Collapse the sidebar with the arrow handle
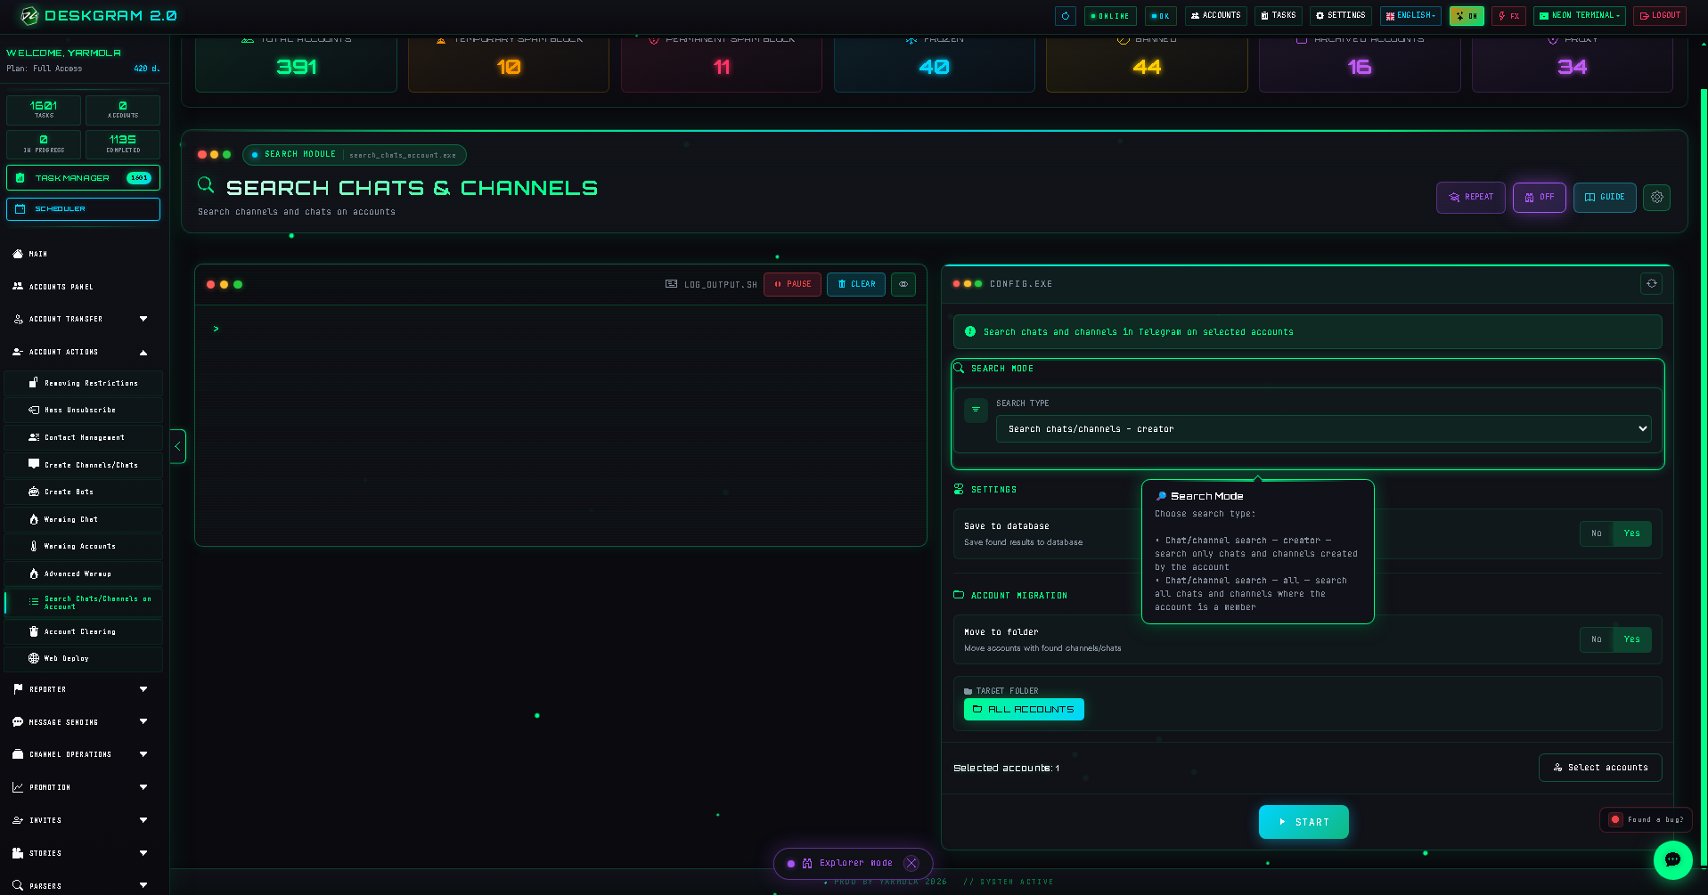1708x895 pixels. pos(178,446)
